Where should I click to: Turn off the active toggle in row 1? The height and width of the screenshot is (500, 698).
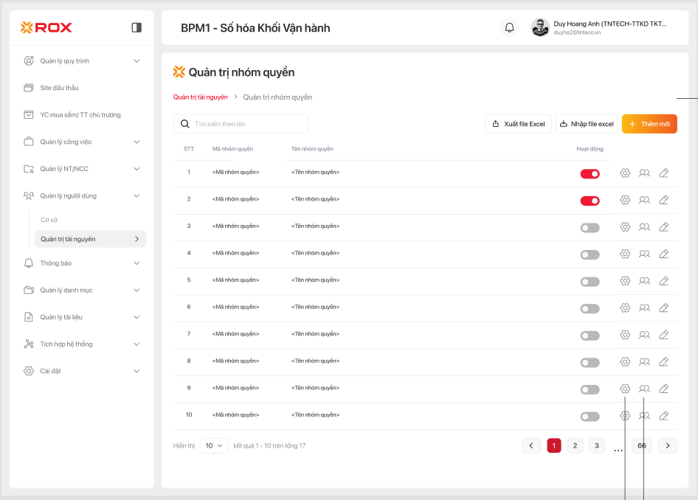pyautogui.click(x=590, y=174)
